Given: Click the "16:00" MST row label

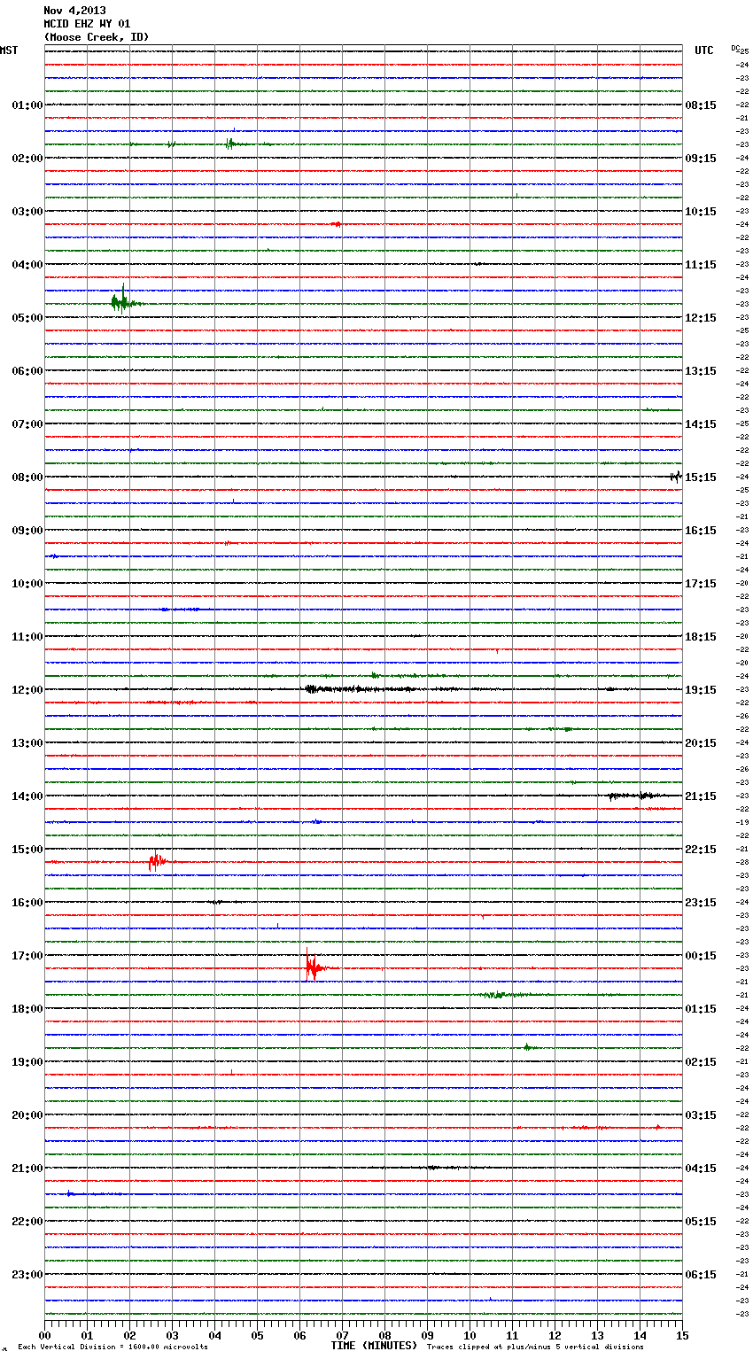Looking at the screenshot, I should click(x=27, y=903).
